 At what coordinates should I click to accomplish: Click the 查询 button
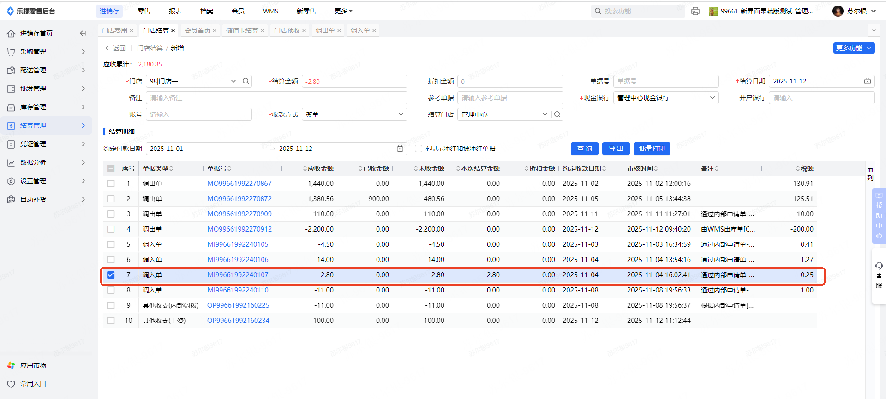click(x=584, y=149)
